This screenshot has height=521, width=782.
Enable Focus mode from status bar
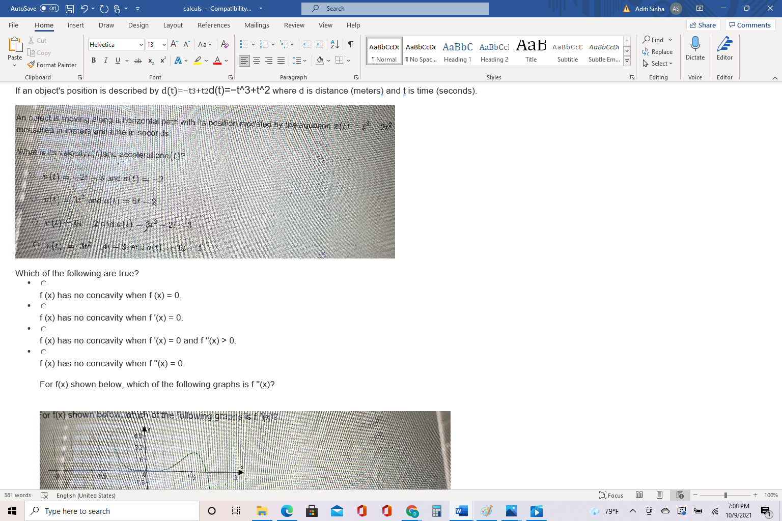[611, 495]
